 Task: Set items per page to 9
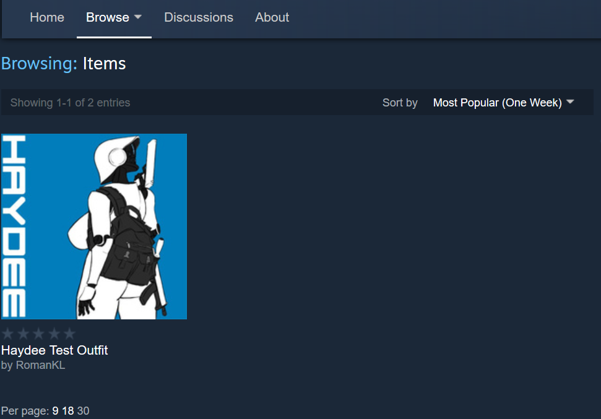56,411
